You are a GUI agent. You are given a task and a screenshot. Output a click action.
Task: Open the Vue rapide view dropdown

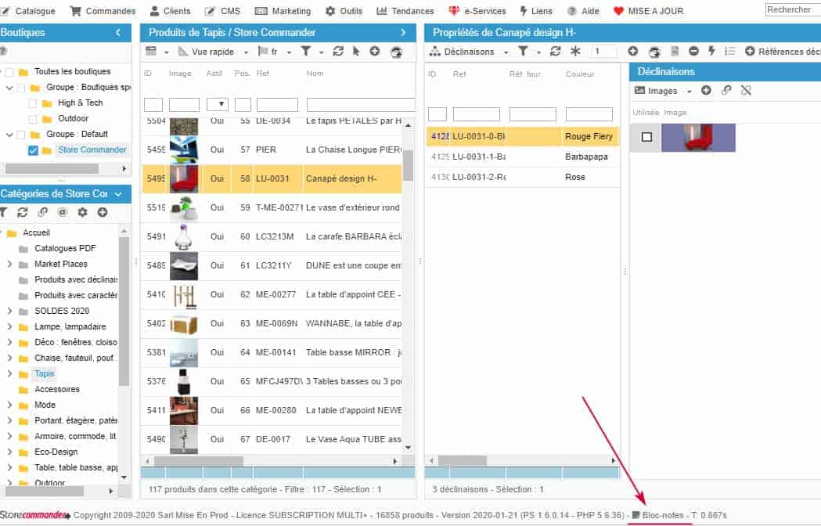pyautogui.click(x=214, y=52)
